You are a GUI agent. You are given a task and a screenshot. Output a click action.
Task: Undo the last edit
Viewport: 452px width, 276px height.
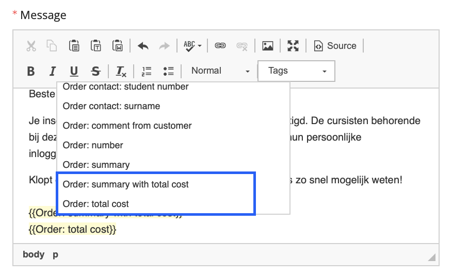[143, 46]
